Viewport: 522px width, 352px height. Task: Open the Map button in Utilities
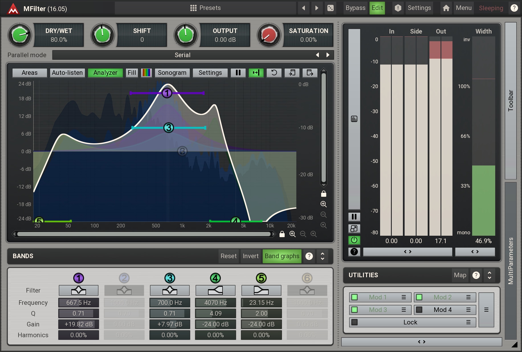click(x=460, y=275)
